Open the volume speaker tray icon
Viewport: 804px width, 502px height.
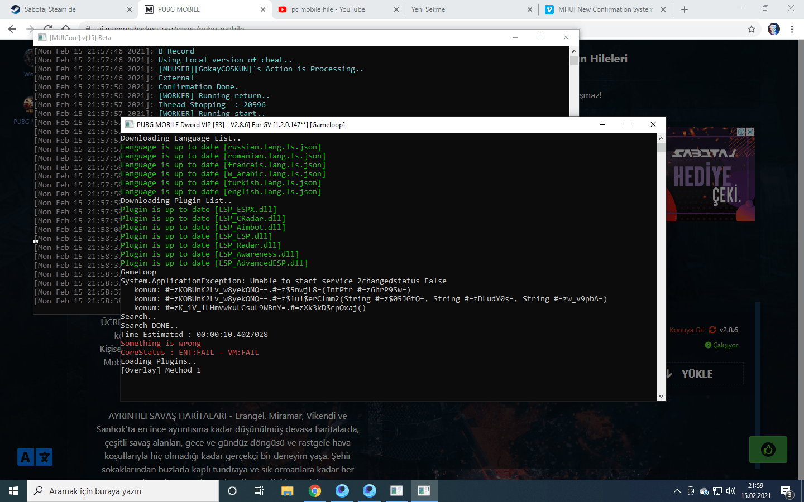click(x=731, y=491)
